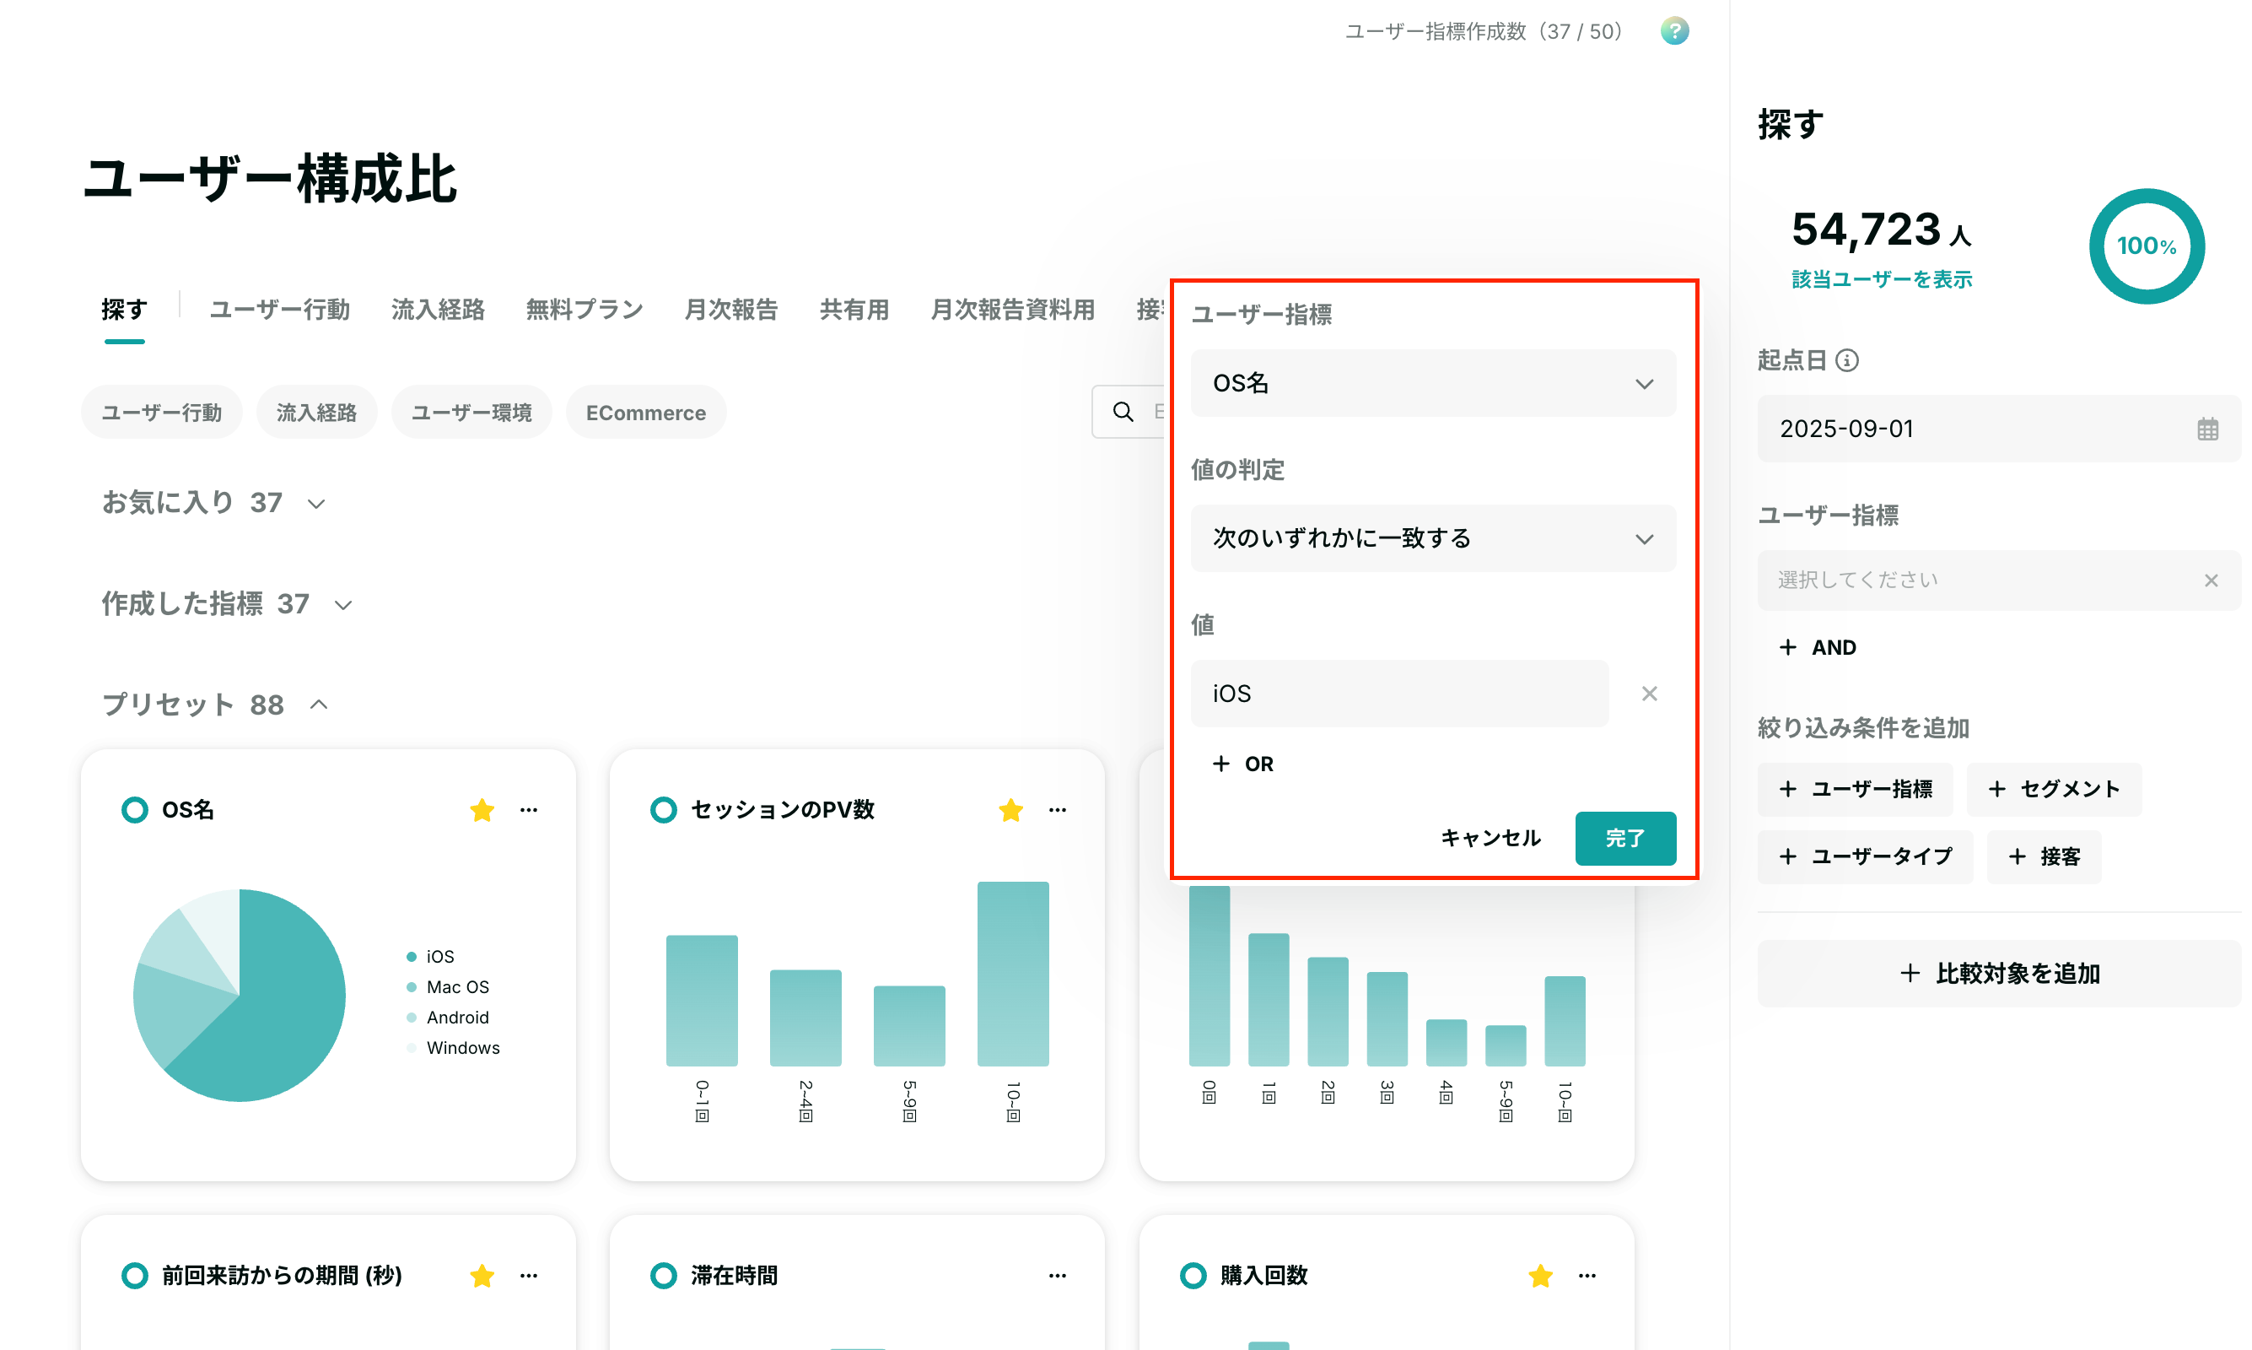The height and width of the screenshot is (1350, 2252).
Task: Click the star on OS名 card
Action: 482,810
